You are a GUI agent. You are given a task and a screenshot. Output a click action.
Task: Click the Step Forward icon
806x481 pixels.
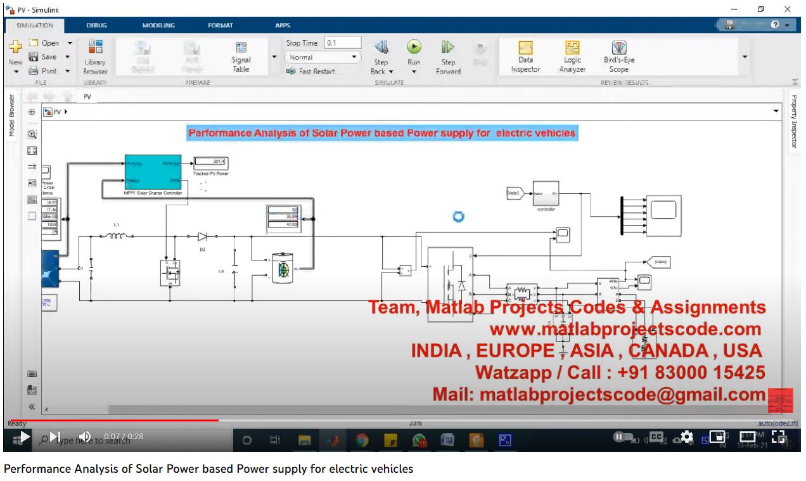448,48
